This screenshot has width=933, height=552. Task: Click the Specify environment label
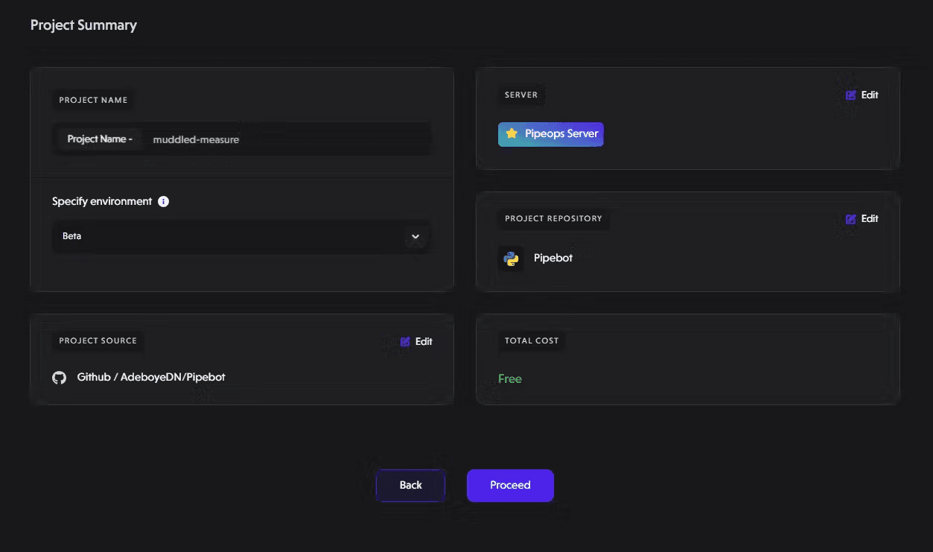pos(102,201)
